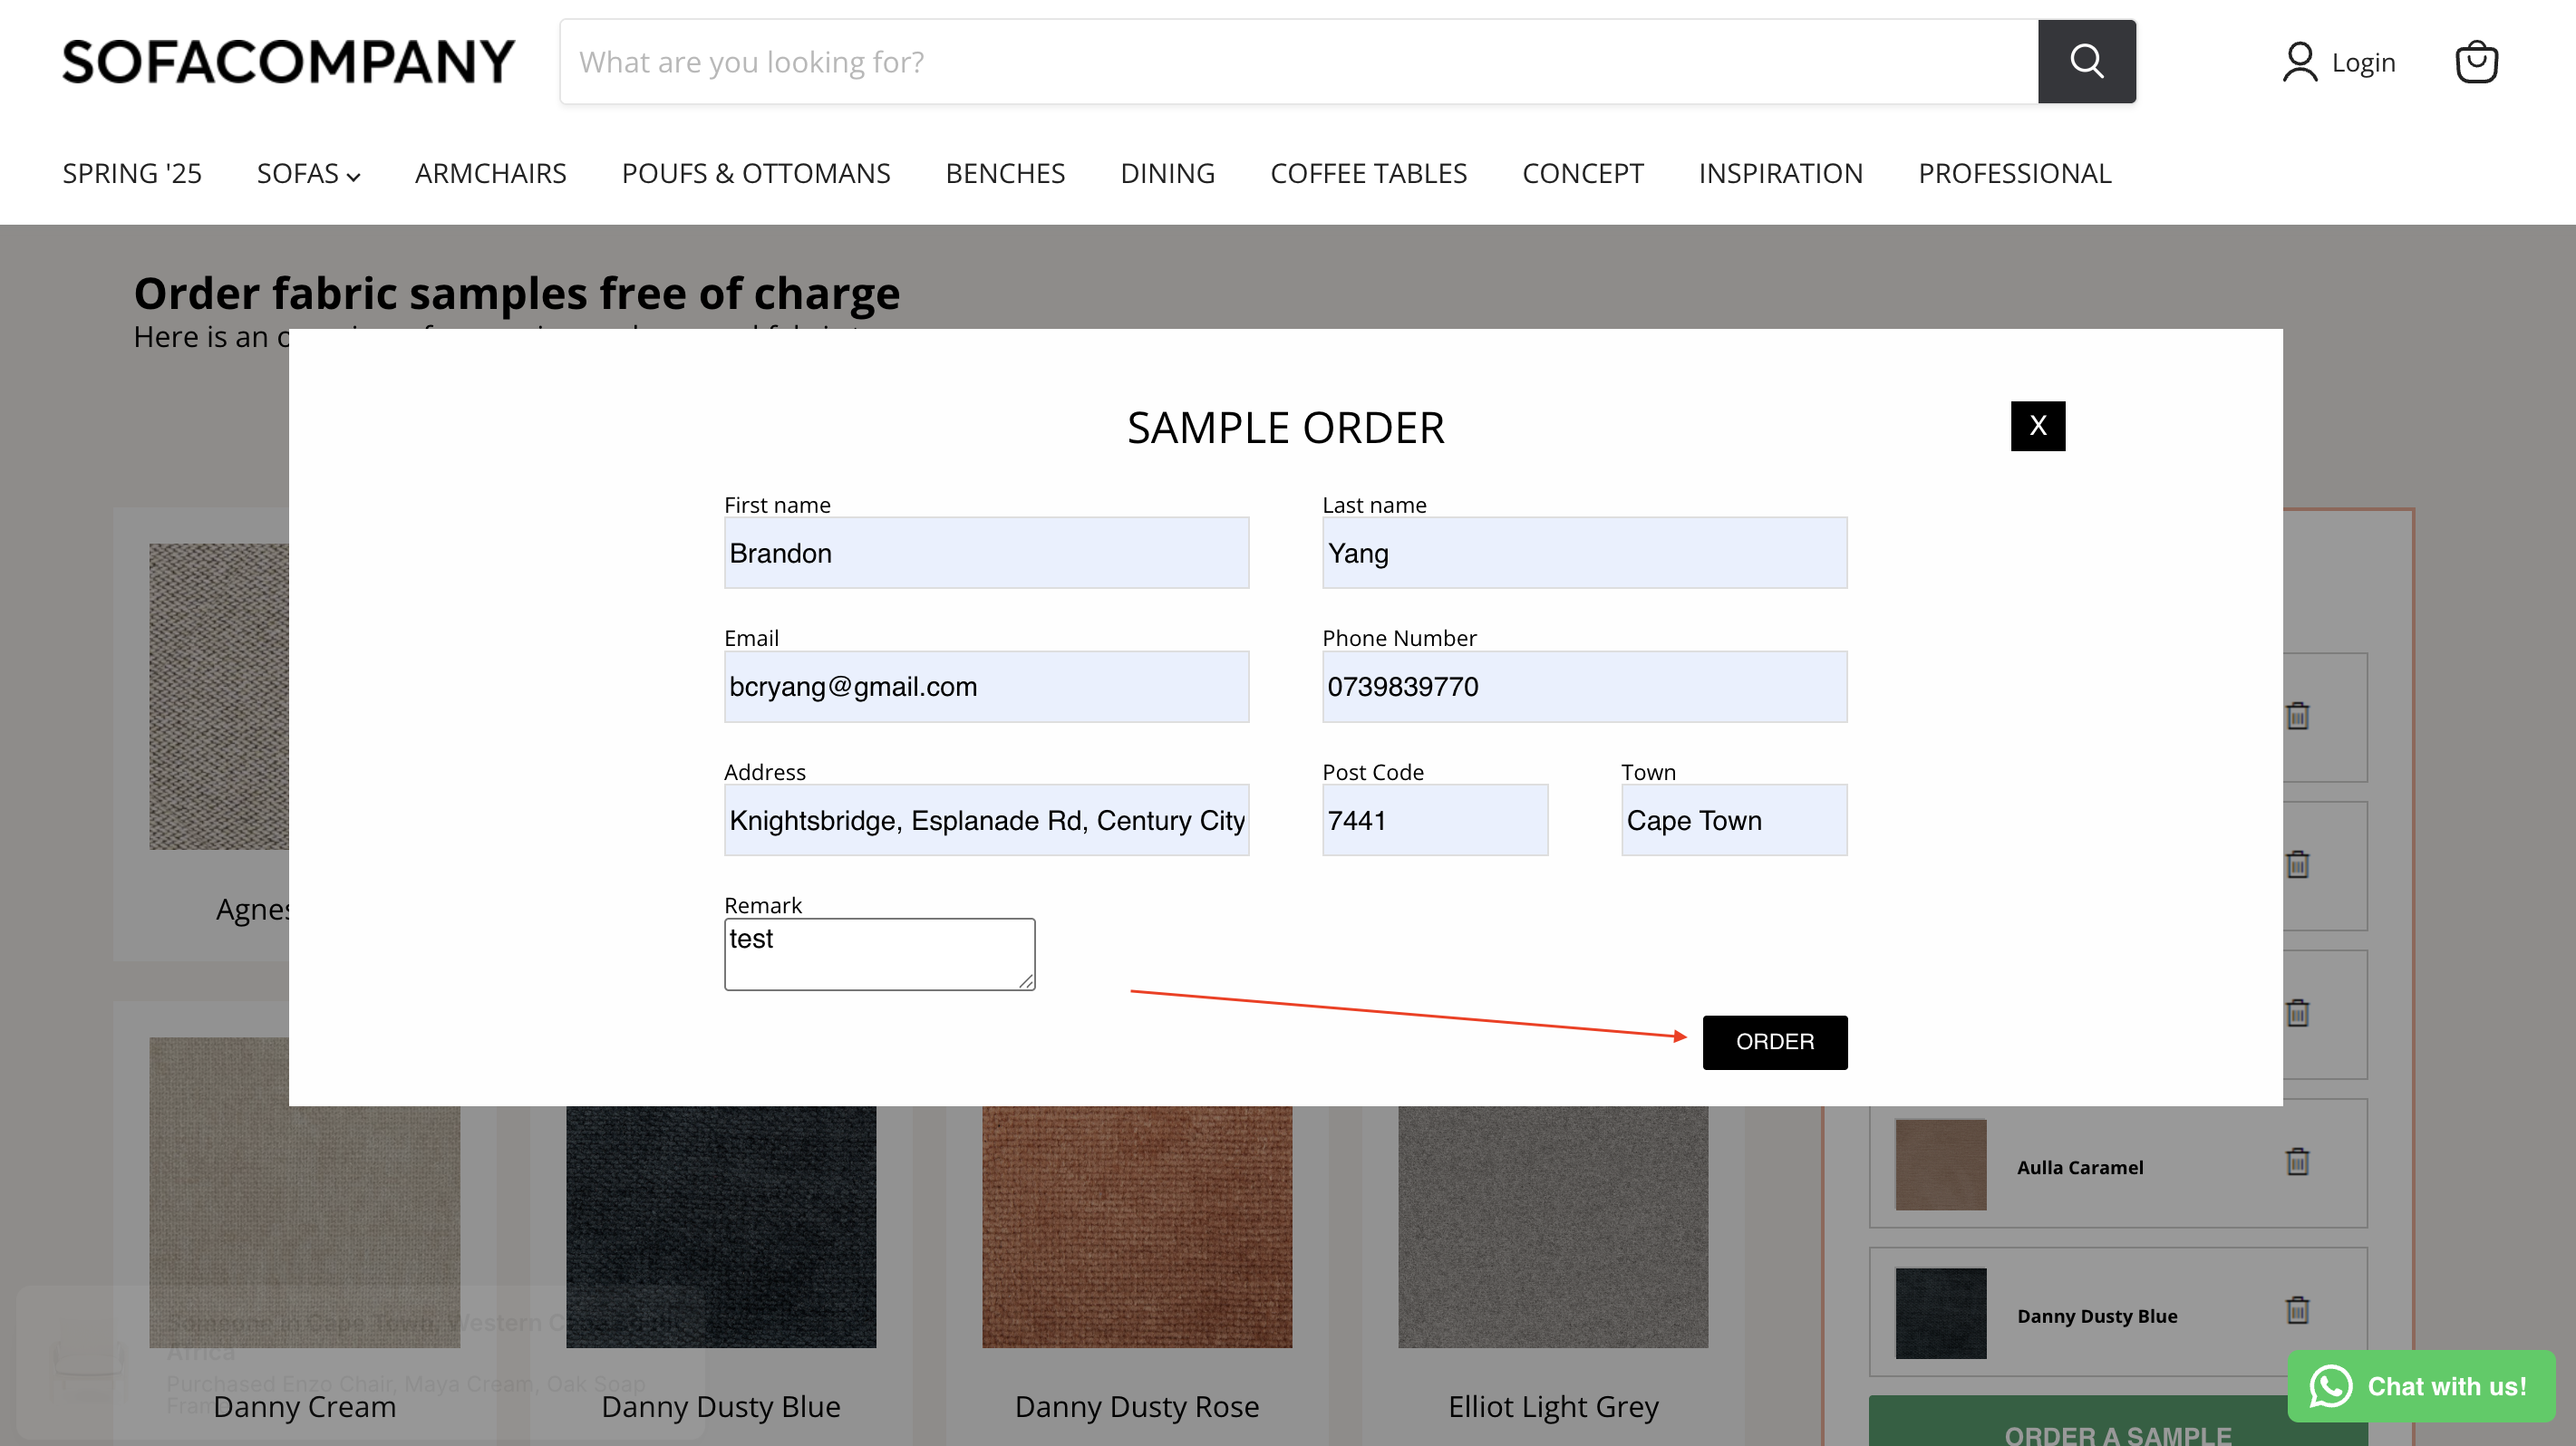Expand the SOFAS dropdown menu
The height and width of the screenshot is (1446, 2576).
tap(308, 174)
